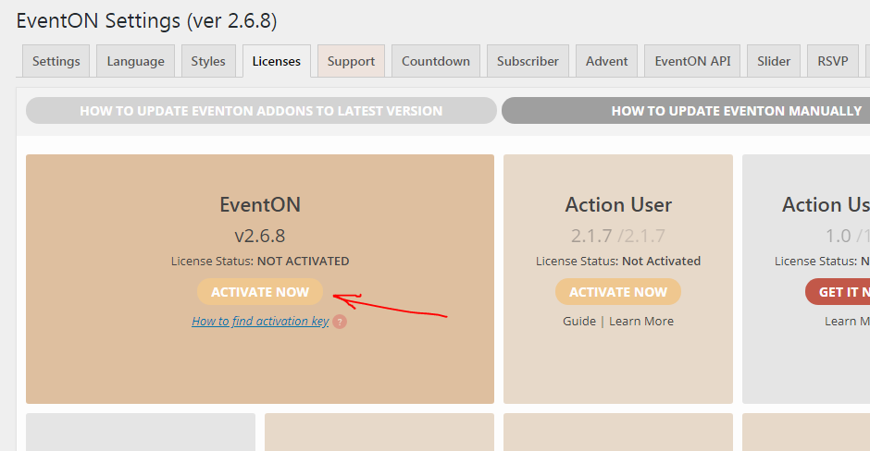Screen dimensions: 870x451
Task: Click How to Update EventON Addons button
Action: coord(261,111)
